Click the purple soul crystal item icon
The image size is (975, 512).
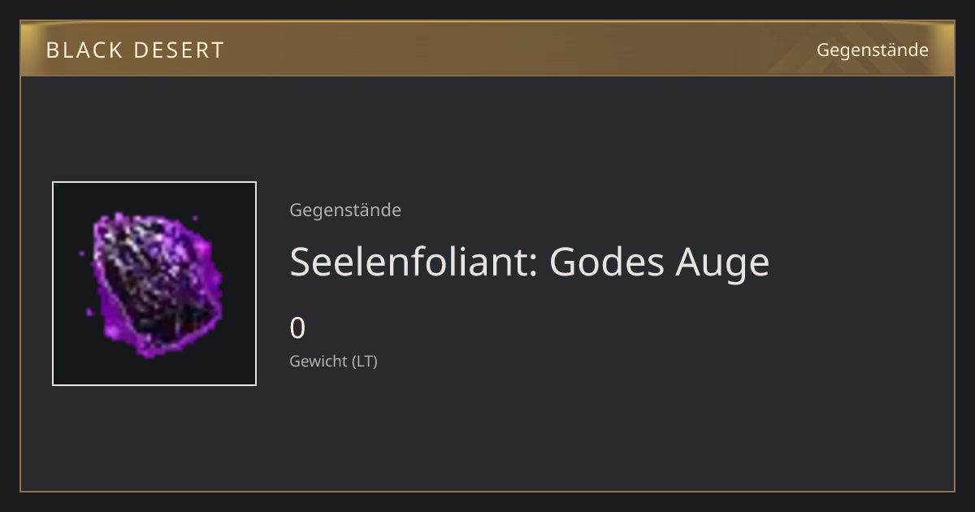click(x=154, y=284)
